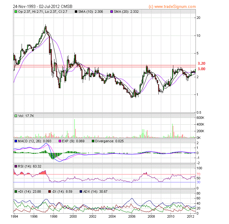Viewport: 229px width, 224px height.
Task: Click the SMA (10): 2.306 label
Action: tap(91, 12)
